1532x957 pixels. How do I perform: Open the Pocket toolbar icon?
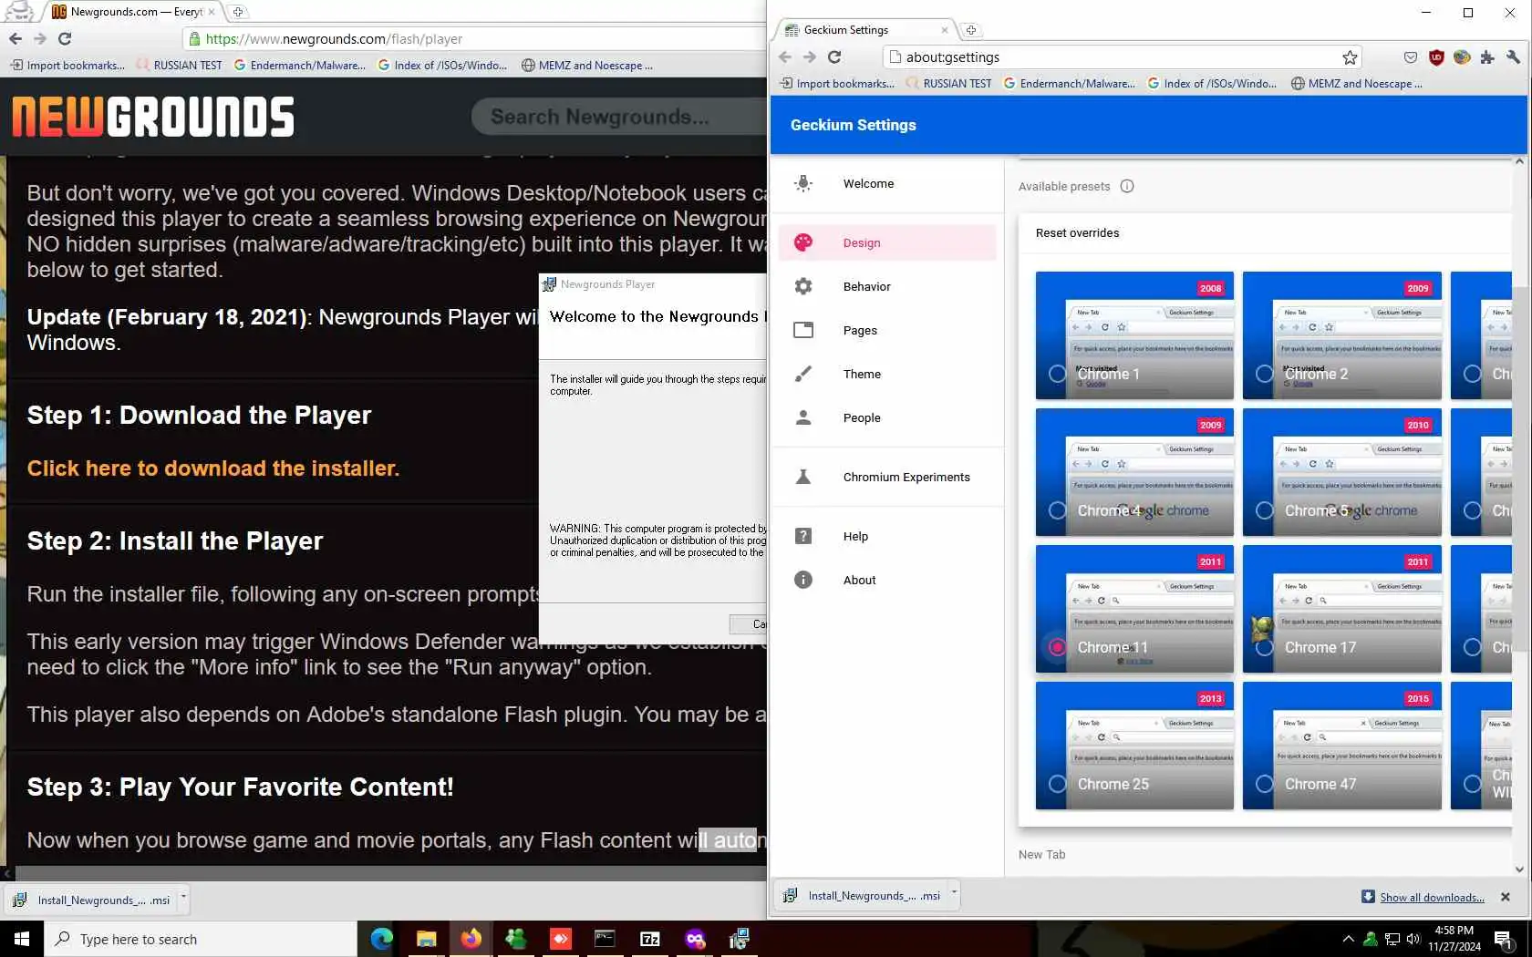pyautogui.click(x=1411, y=57)
